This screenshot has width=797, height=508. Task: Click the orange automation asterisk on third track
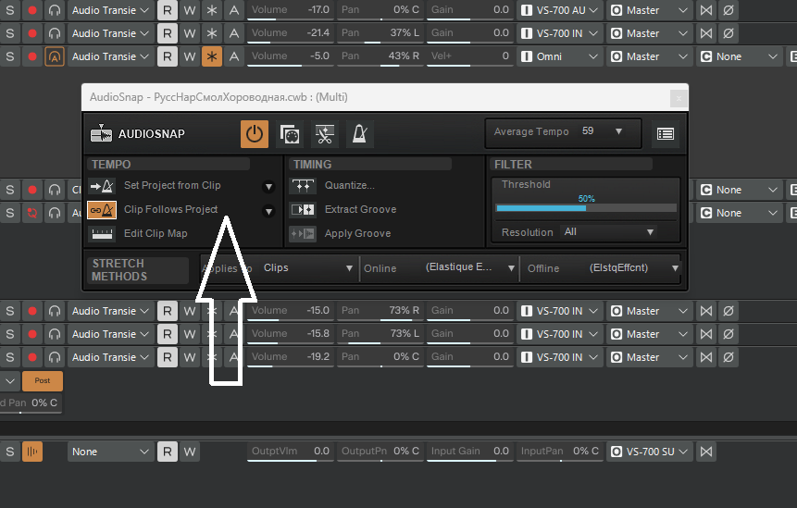click(212, 56)
